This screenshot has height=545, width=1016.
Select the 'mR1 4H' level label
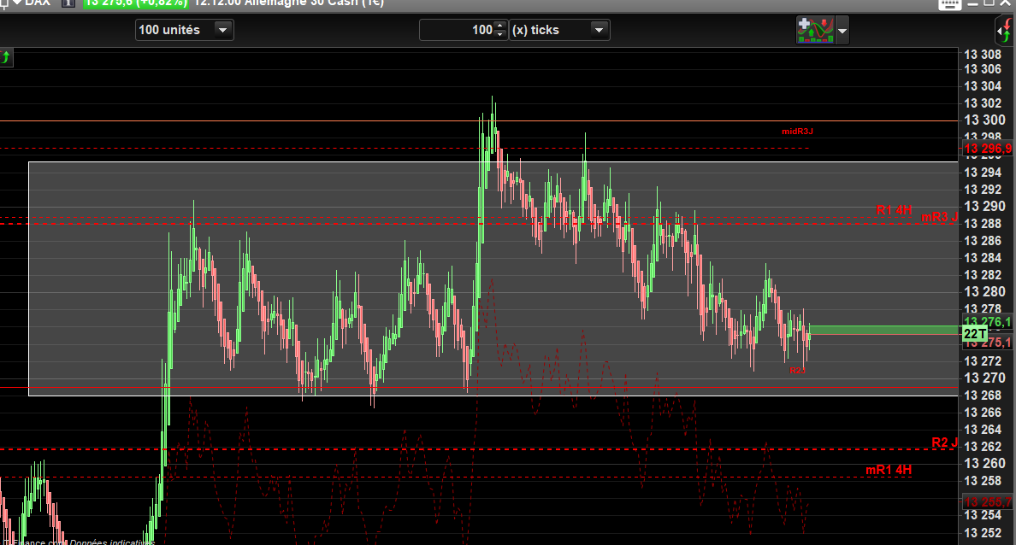(889, 469)
